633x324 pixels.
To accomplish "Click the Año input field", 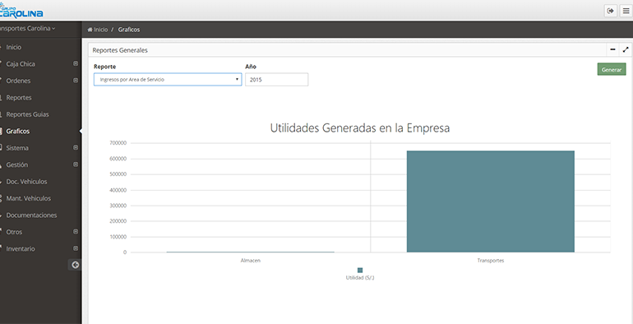I will (276, 80).
